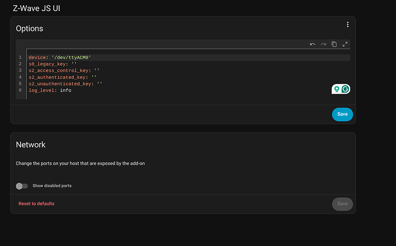Redo the edit in YAML editor

tap(323, 44)
